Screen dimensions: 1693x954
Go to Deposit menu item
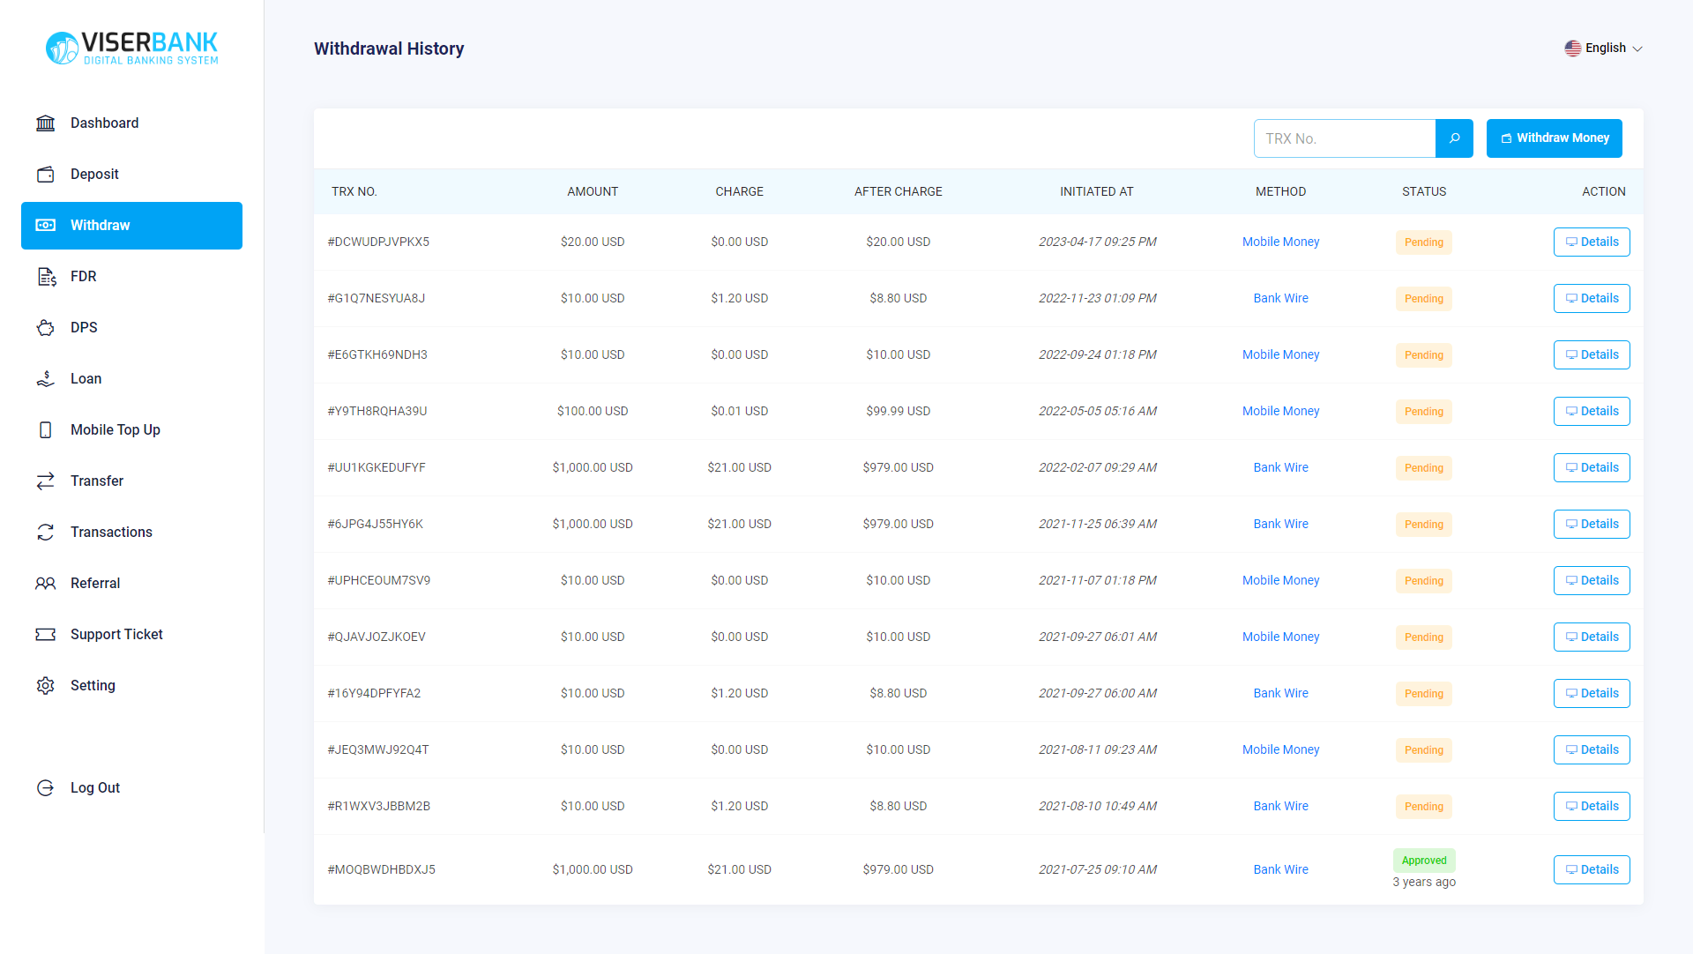point(131,175)
